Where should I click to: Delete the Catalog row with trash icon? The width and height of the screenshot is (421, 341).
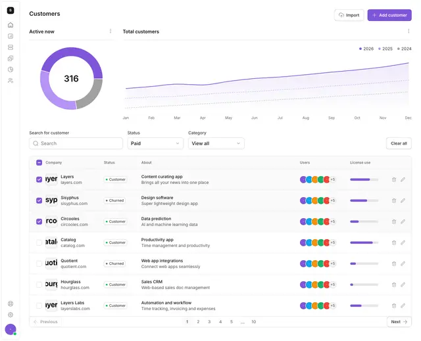394,242
